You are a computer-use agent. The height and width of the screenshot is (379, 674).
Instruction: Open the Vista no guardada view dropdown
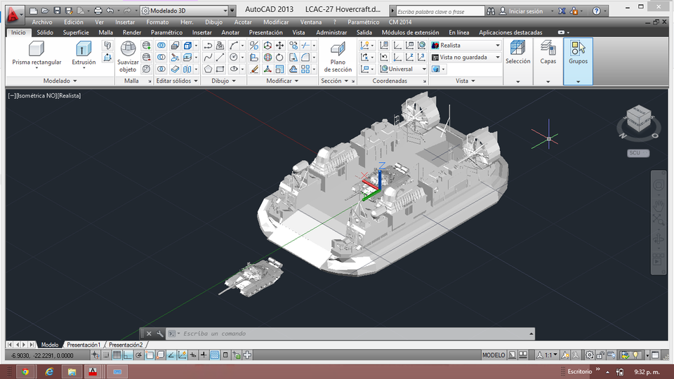coord(466,57)
